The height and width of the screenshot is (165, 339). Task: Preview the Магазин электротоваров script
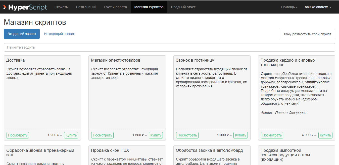pos(103,135)
